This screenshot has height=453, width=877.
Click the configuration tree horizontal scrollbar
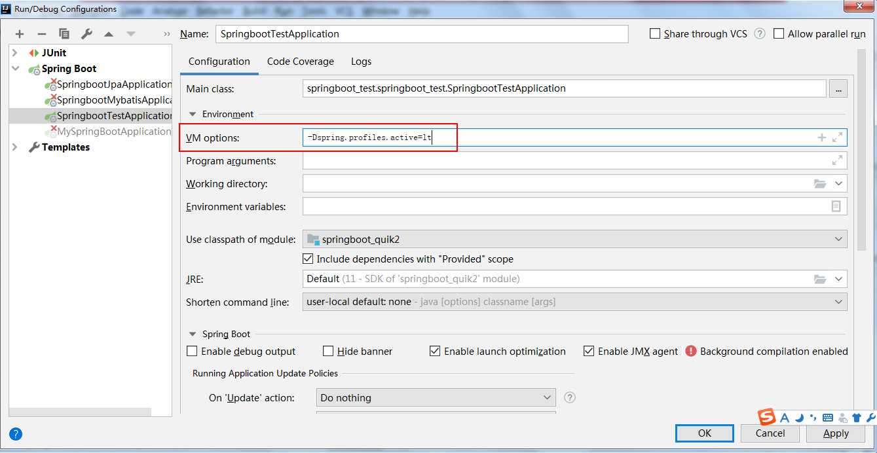click(x=81, y=412)
